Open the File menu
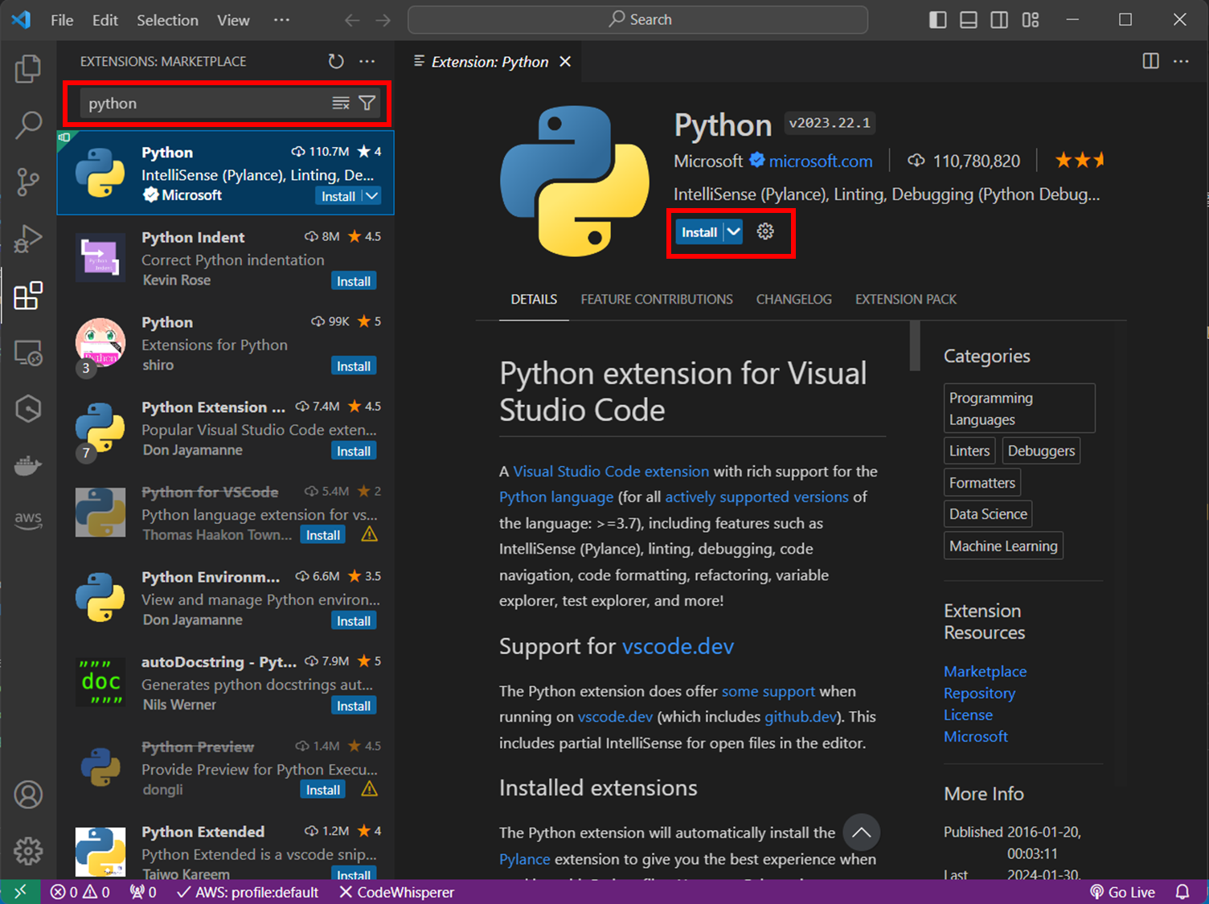Viewport: 1209px width, 904px height. [x=62, y=20]
